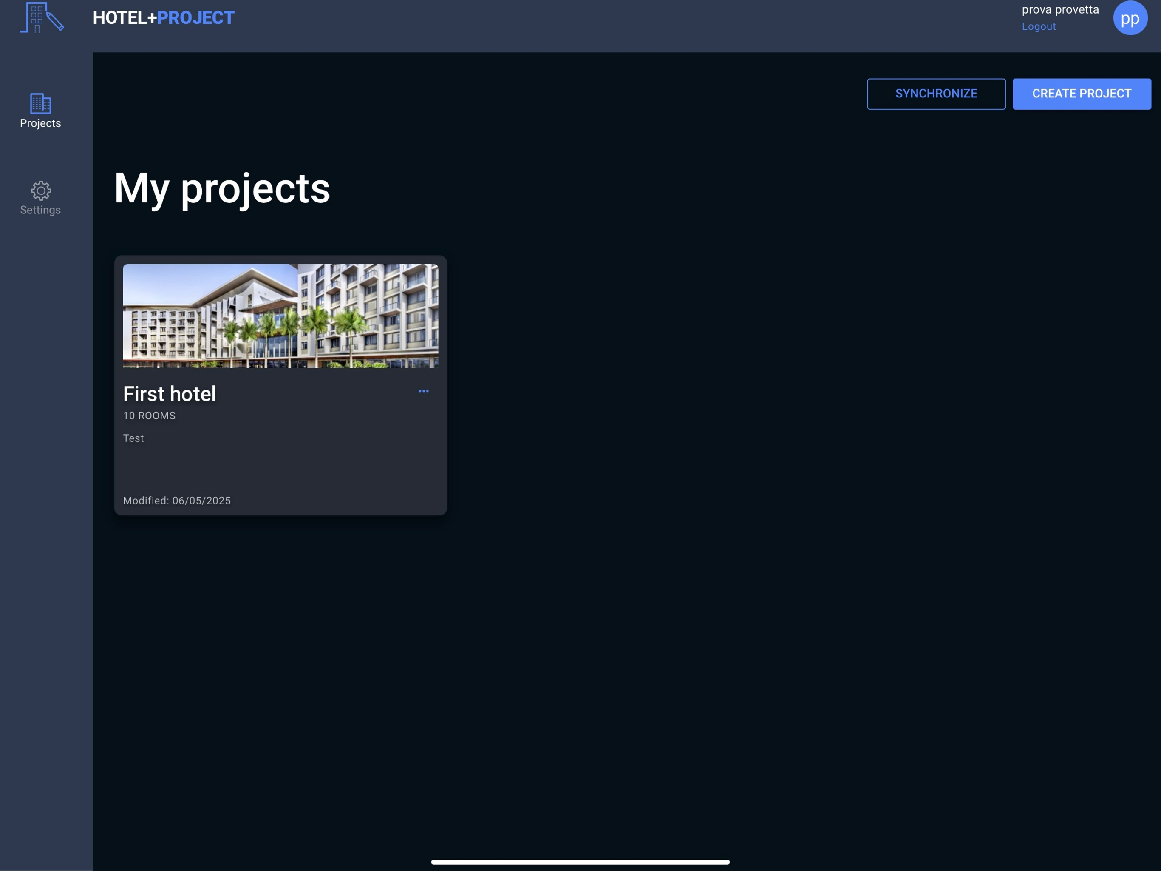Click the Synchronize button
1161x871 pixels.
click(x=936, y=94)
